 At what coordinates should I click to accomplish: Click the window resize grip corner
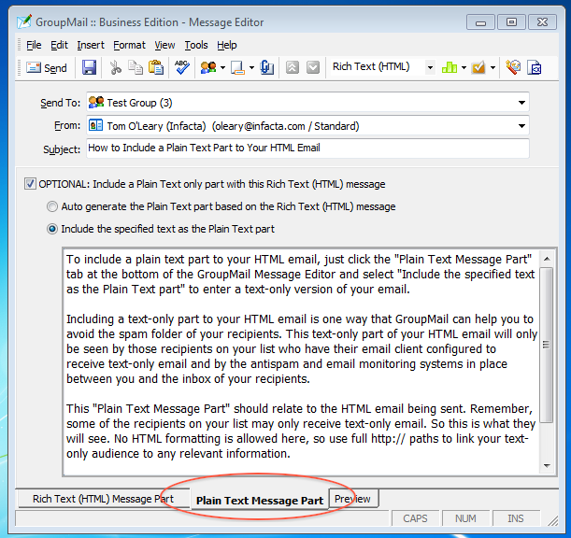553,520
